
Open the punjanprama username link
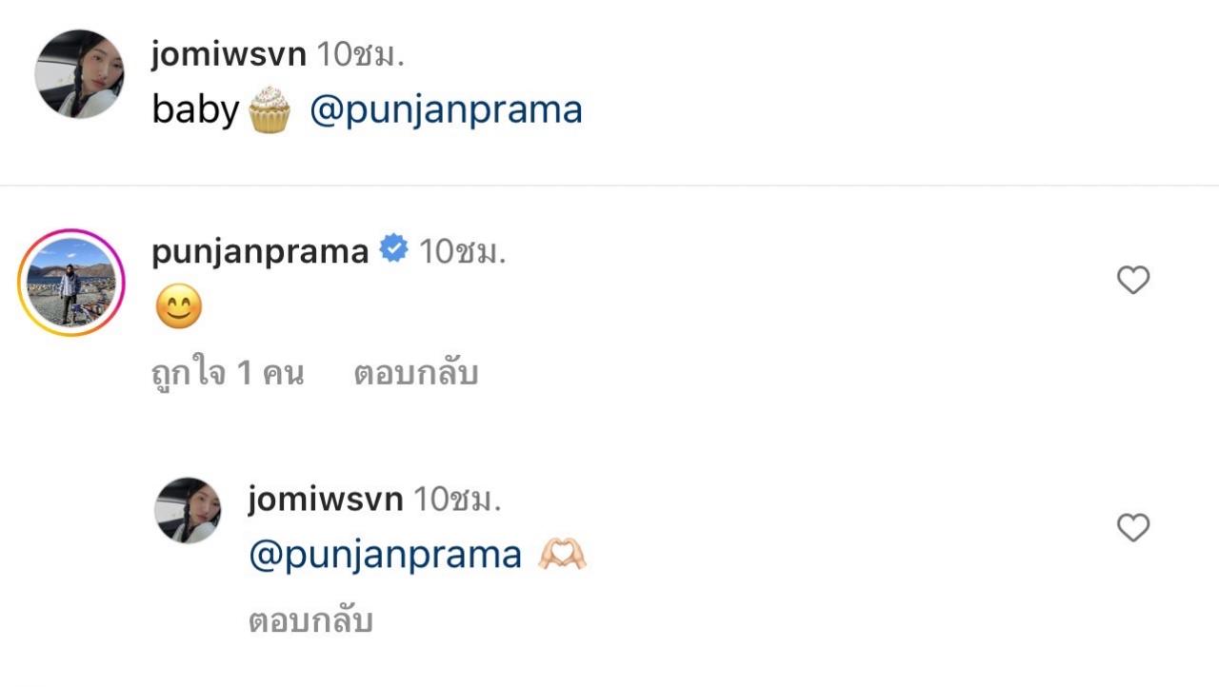click(x=260, y=251)
